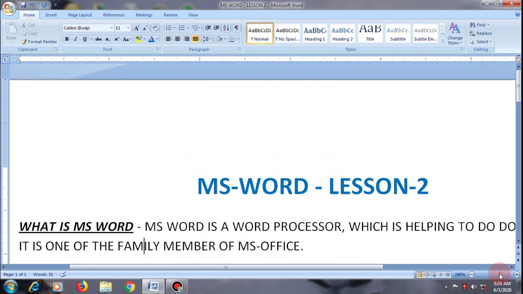The height and width of the screenshot is (294, 523).
Task: Undo the last action
Action: point(31,5)
